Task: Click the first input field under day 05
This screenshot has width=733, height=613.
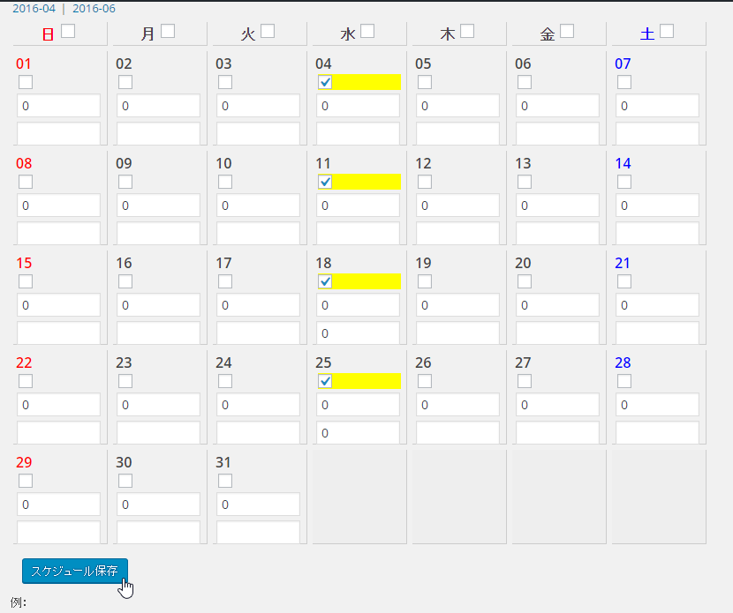Action: 457,106
